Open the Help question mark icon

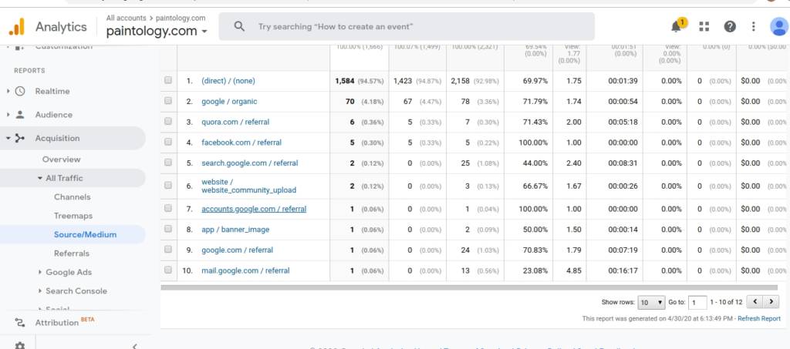[729, 27]
